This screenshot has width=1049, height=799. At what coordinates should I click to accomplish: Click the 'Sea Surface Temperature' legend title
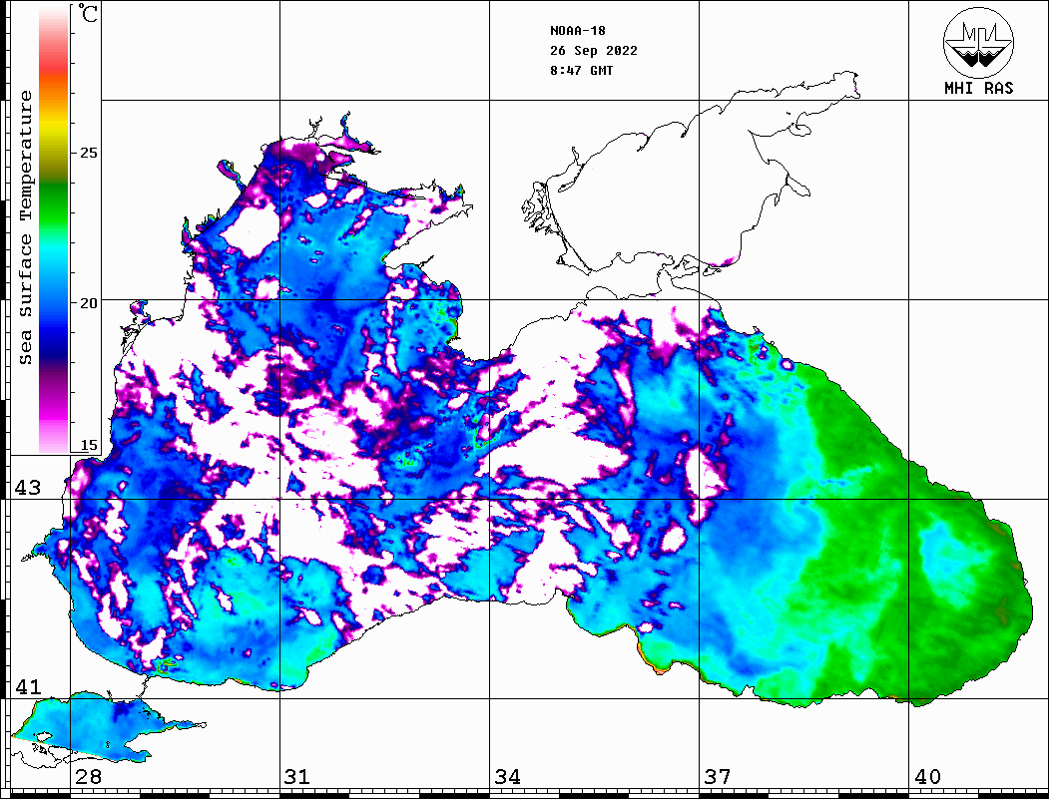coord(25,227)
